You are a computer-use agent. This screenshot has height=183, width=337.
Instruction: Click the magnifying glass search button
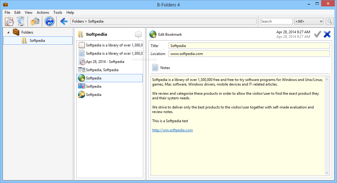[329, 21]
